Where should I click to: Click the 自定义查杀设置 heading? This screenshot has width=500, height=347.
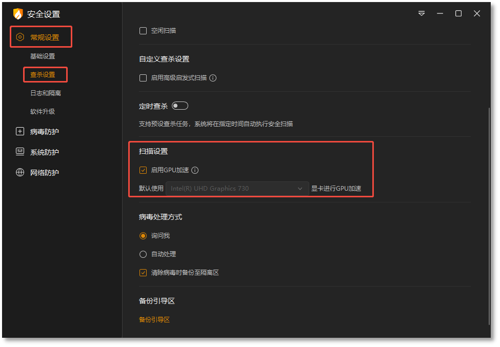[164, 59]
